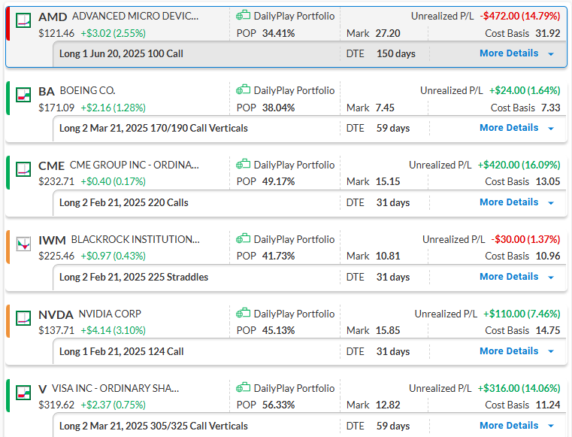Click the CME unrealized gain +$420.00 (16.09%)
Image resolution: width=572 pixels, height=437 pixels.
519,165
